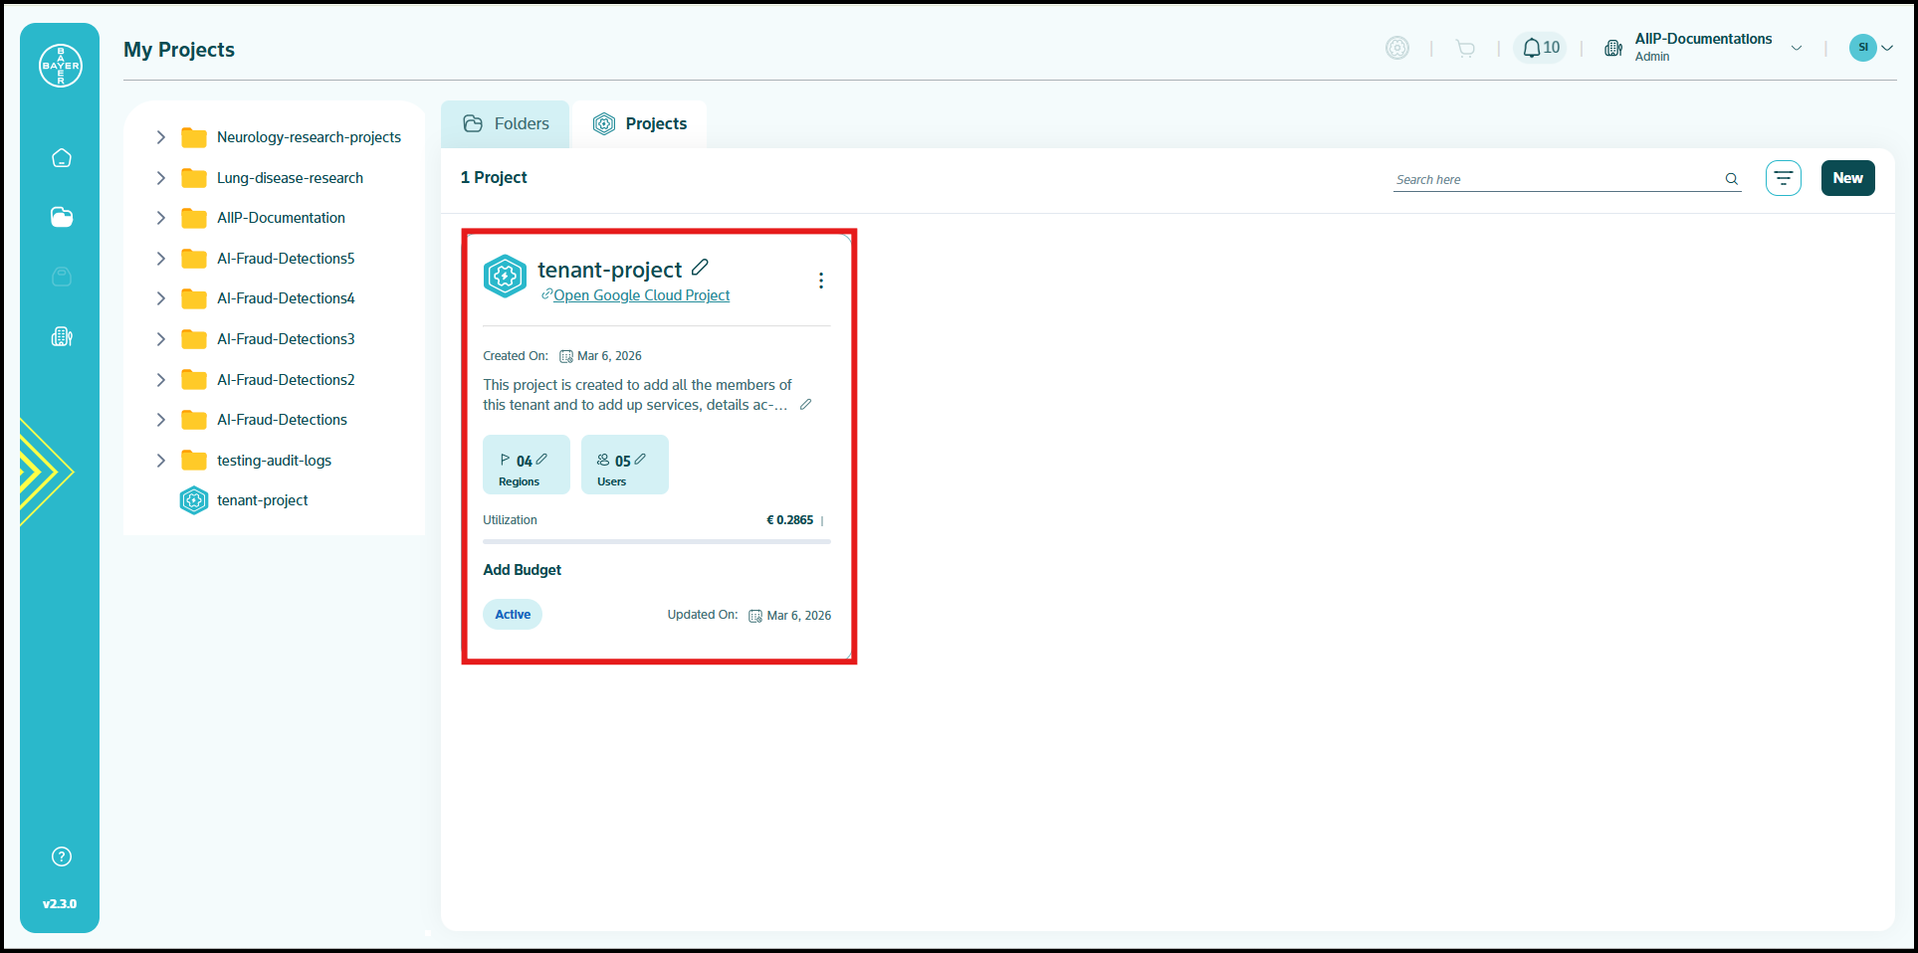Open the filter icon button
The width and height of the screenshot is (1918, 953).
pos(1784,178)
